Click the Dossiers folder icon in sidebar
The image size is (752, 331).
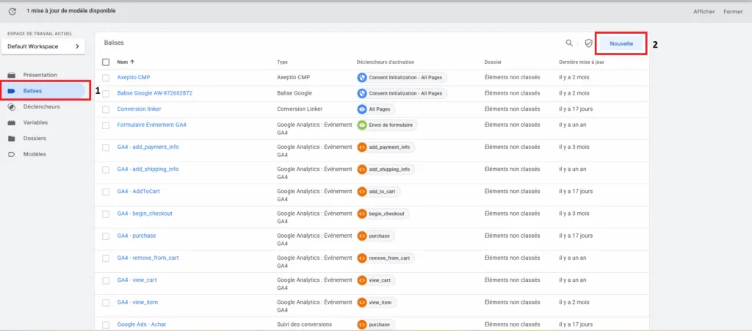tap(12, 139)
